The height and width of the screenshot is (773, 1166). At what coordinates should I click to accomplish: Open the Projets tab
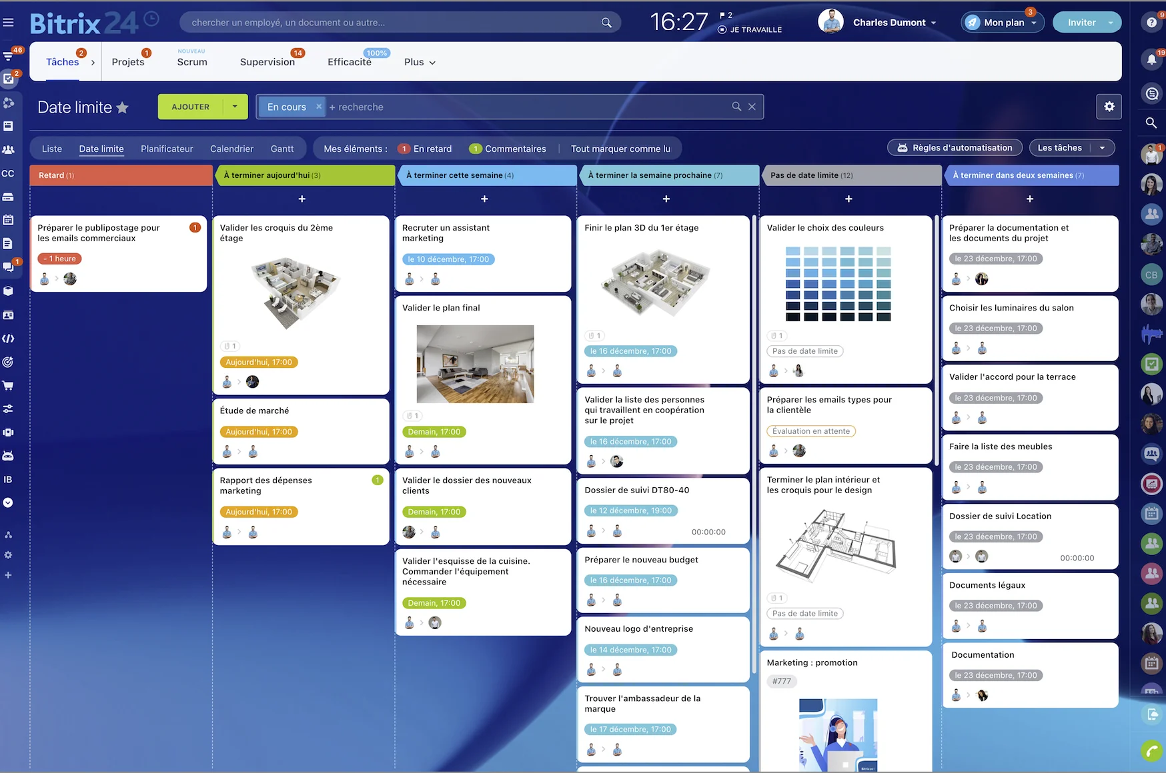[128, 62]
